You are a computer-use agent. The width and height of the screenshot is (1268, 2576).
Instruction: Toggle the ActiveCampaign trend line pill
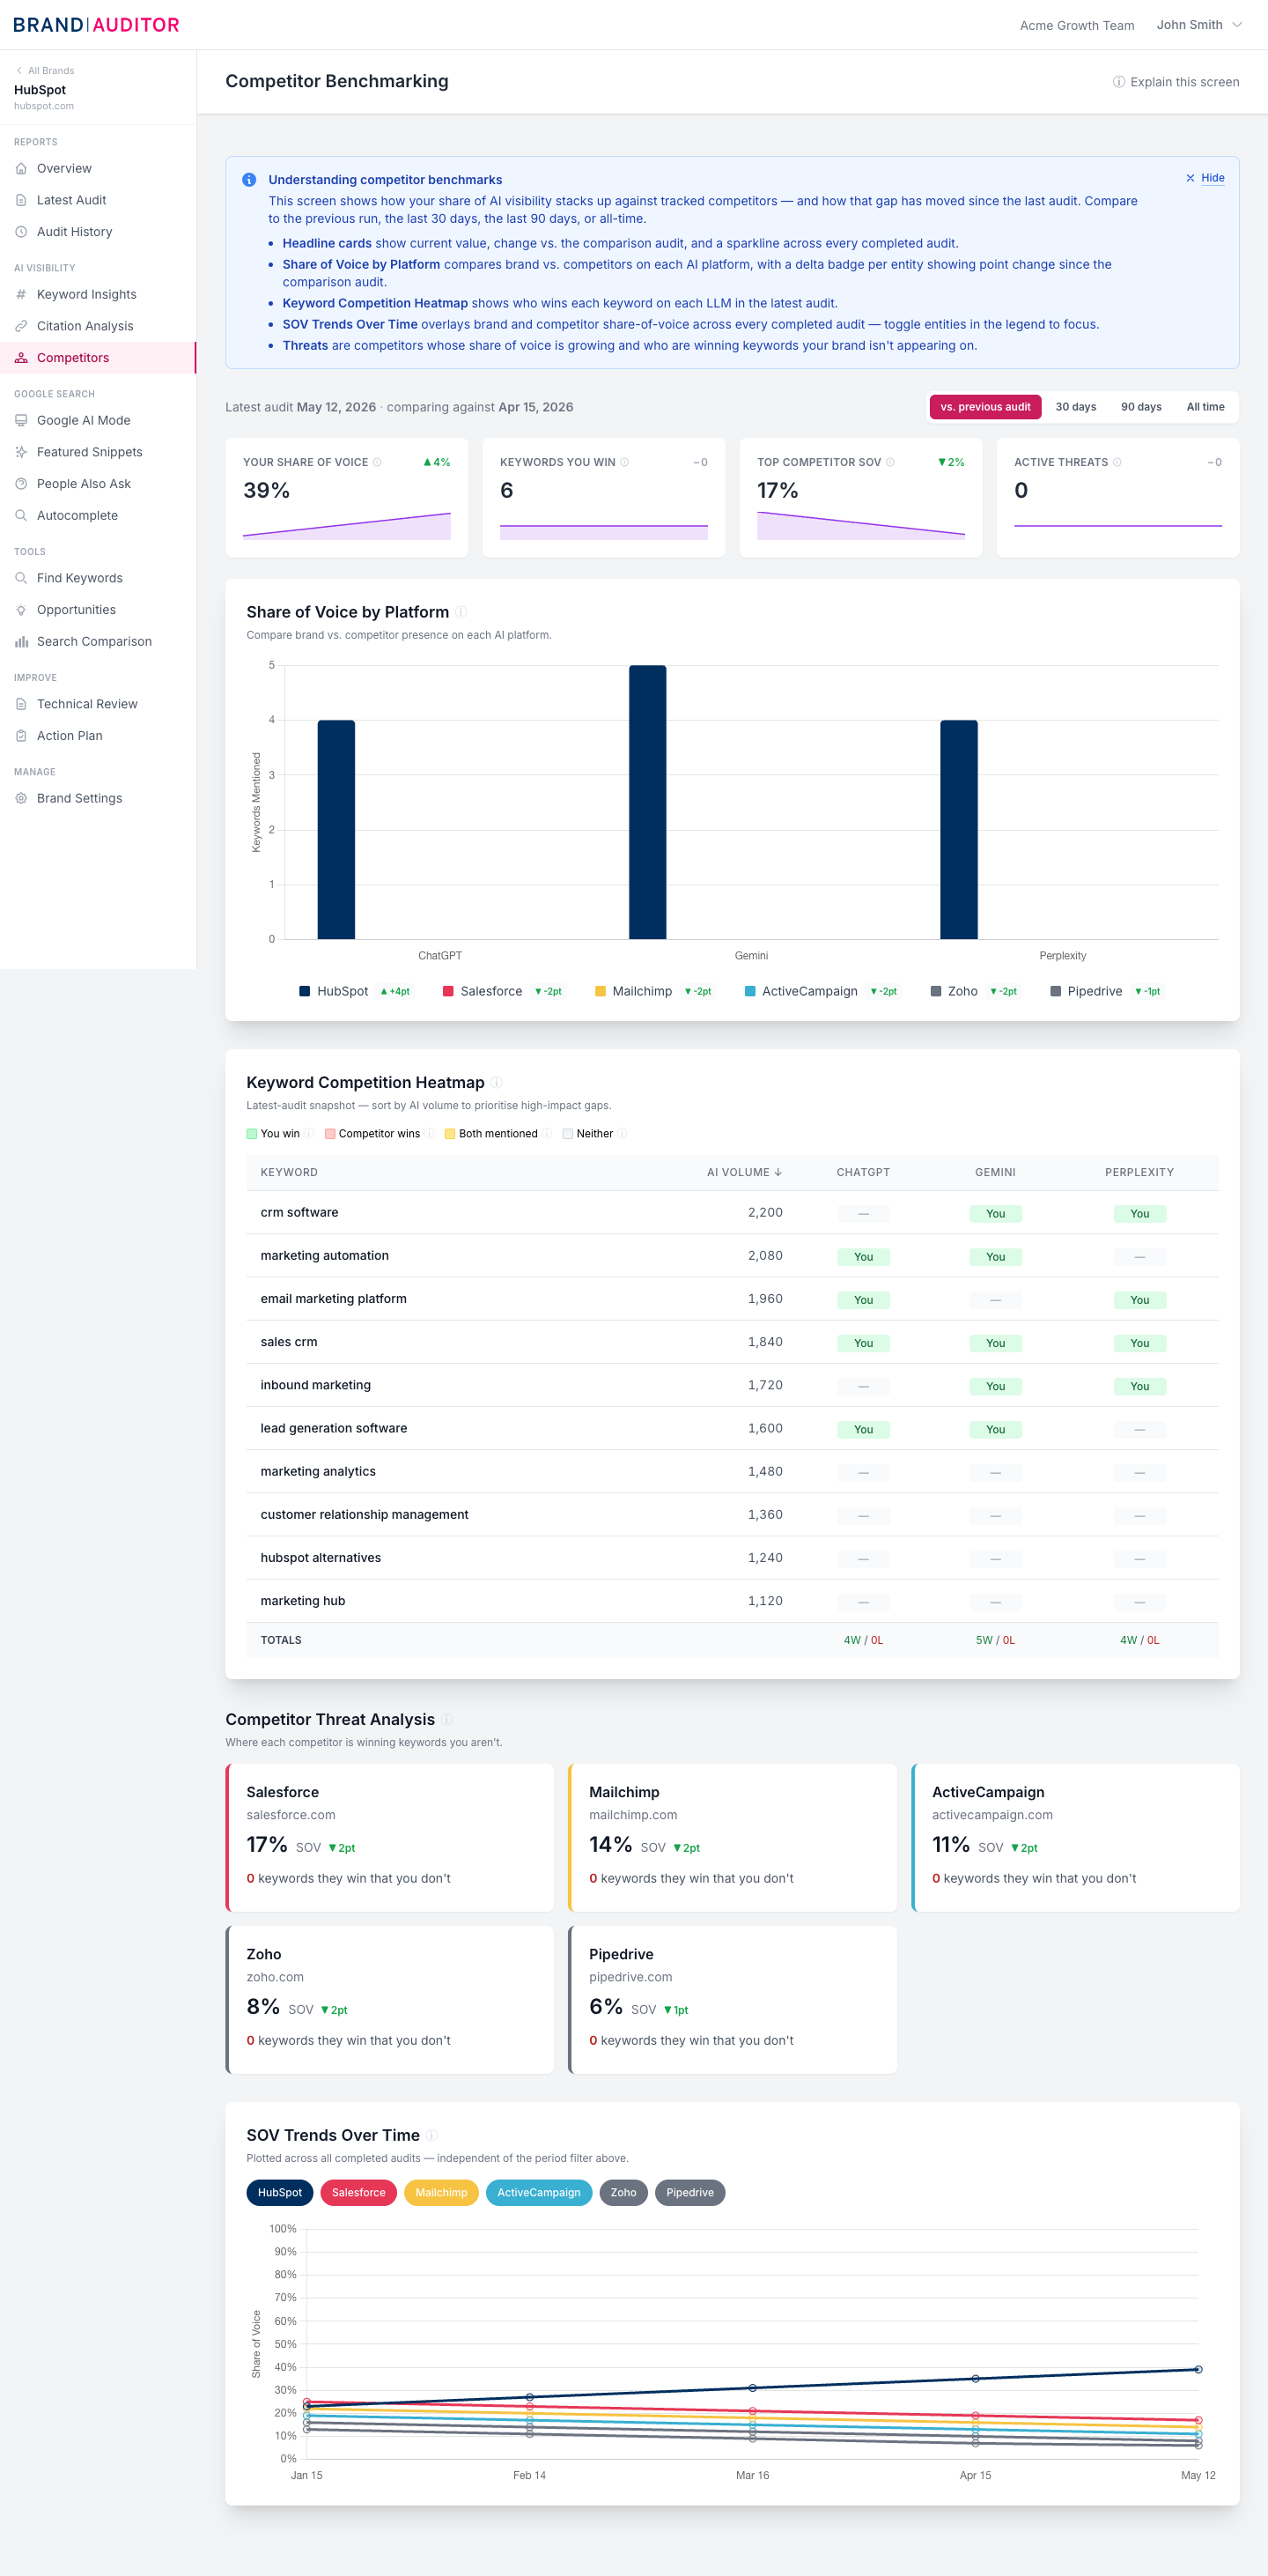point(539,2192)
